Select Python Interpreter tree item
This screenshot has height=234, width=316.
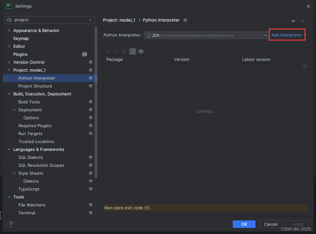pyautogui.click(x=50, y=78)
